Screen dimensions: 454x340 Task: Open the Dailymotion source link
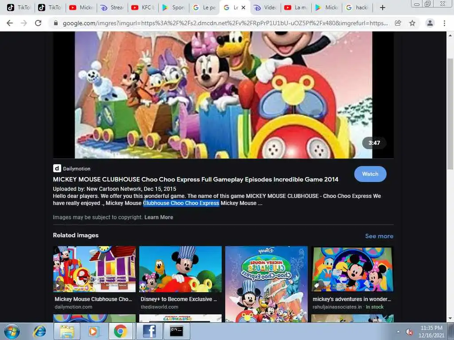77,169
